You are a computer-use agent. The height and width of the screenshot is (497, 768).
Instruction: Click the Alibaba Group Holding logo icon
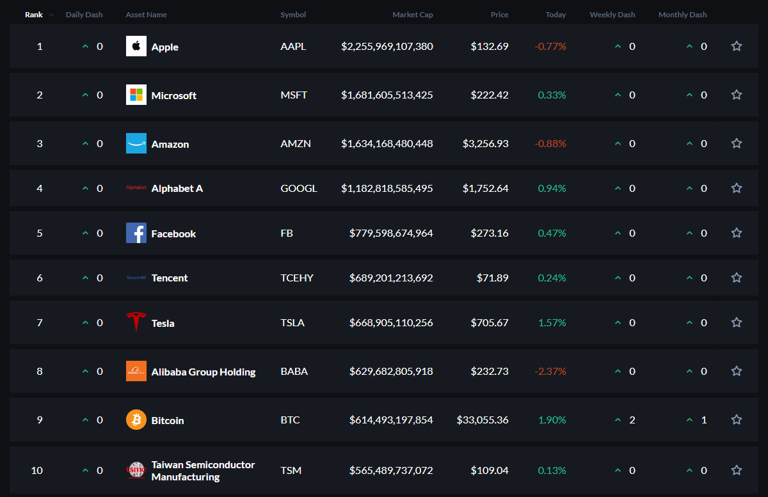click(x=136, y=371)
